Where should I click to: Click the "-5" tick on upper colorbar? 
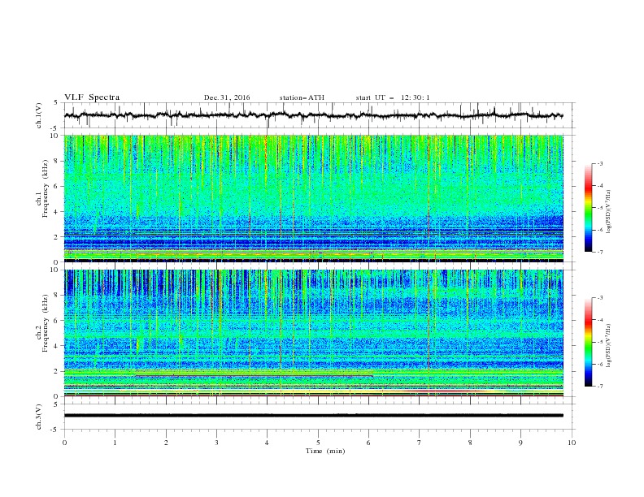coord(599,208)
